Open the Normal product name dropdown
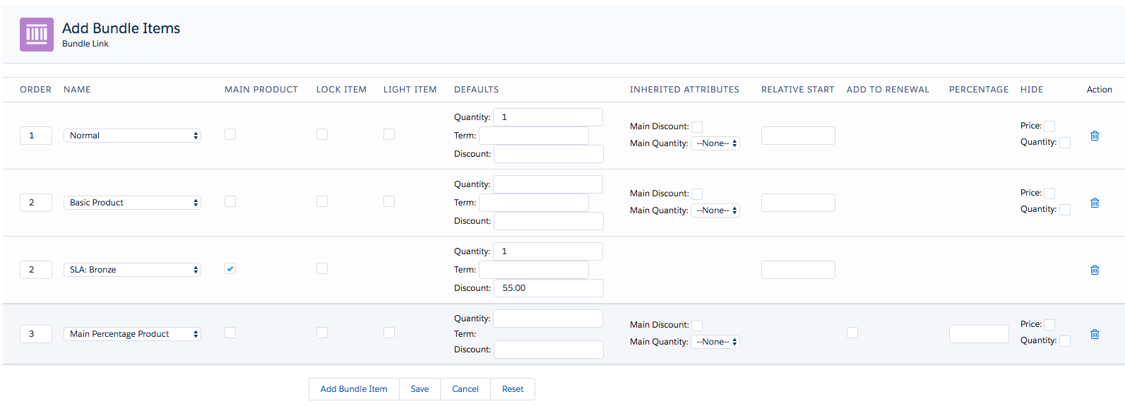Screen dimensions: 1125x411 [133, 136]
